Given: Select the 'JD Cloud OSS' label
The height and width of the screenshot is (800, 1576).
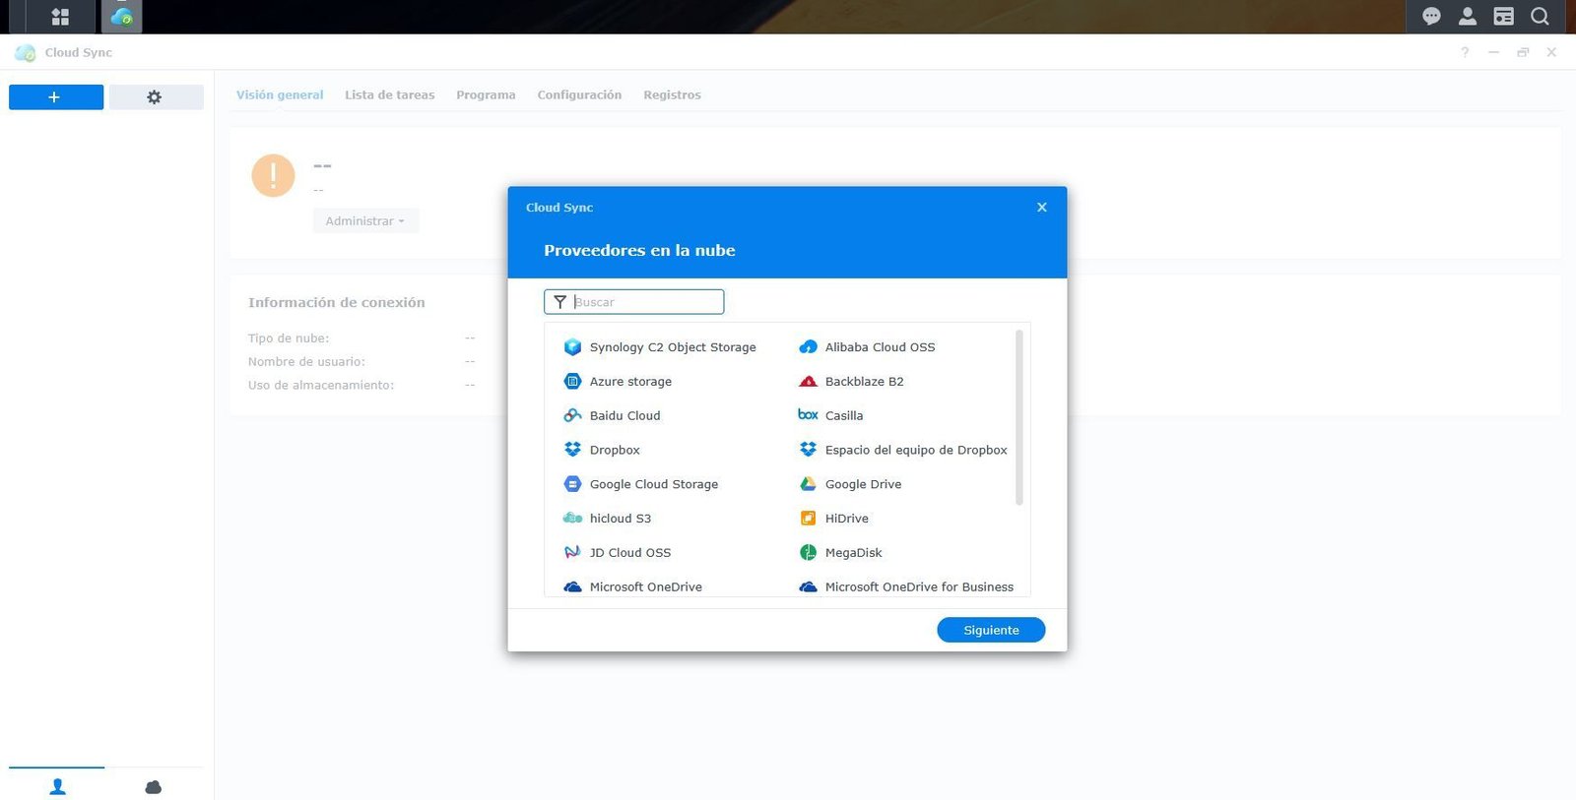Looking at the screenshot, I should 630,553.
